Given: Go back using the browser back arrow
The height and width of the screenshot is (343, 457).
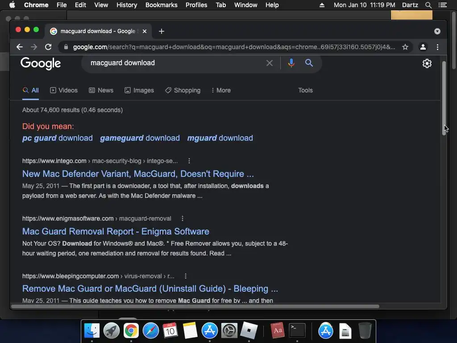Looking at the screenshot, I should click(x=20, y=47).
